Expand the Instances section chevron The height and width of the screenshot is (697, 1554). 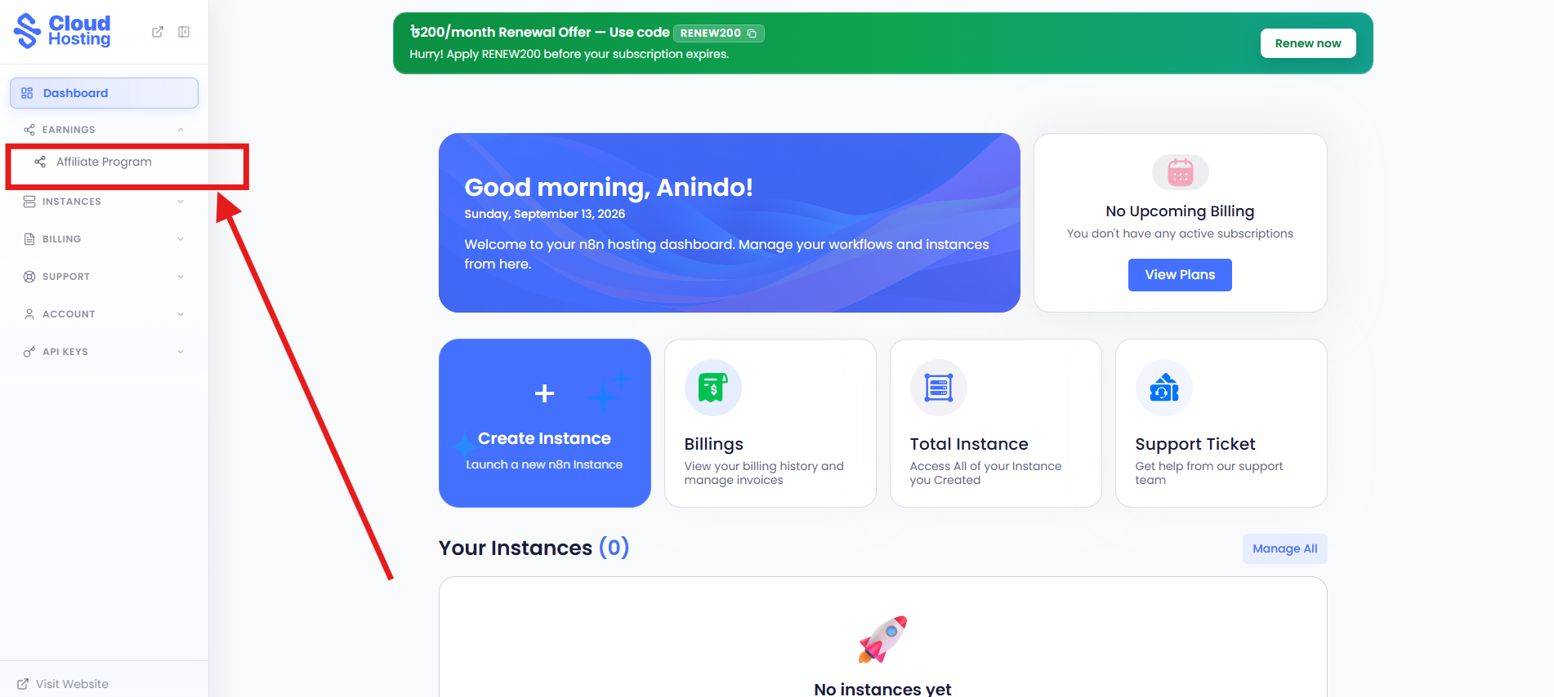(x=181, y=202)
